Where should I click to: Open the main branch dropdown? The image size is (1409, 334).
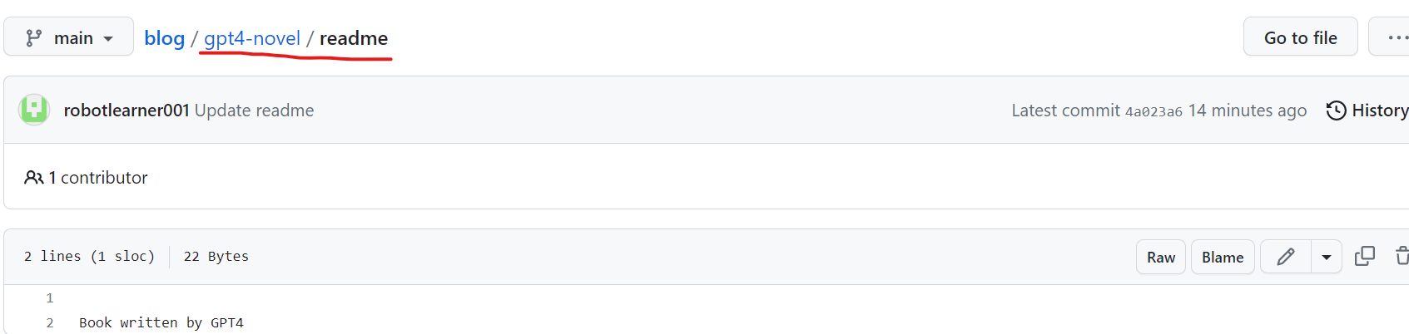68,37
